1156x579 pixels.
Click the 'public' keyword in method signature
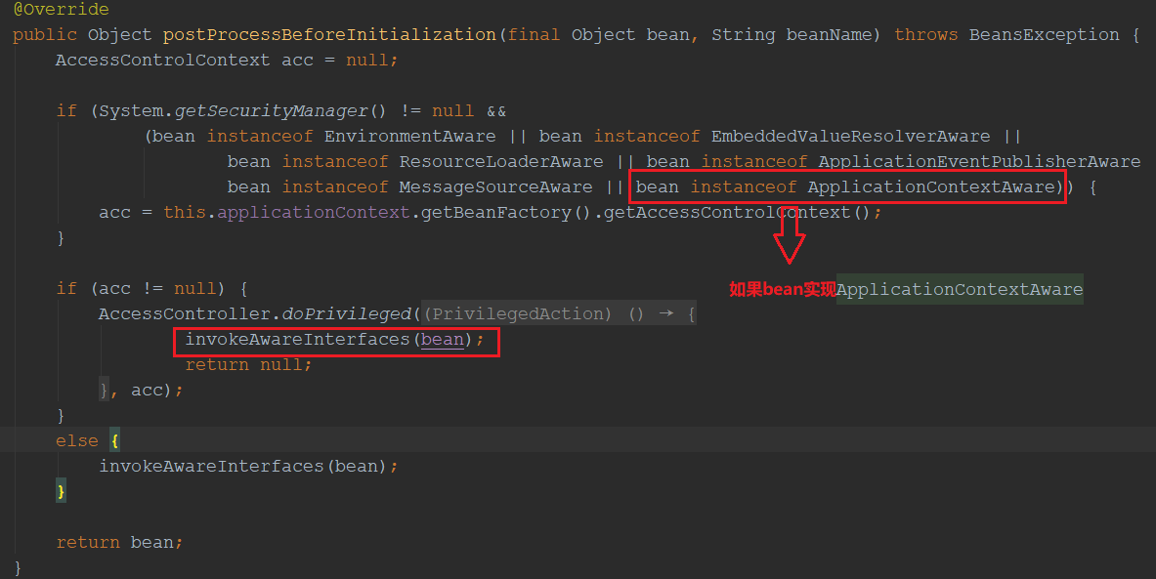click(45, 34)
